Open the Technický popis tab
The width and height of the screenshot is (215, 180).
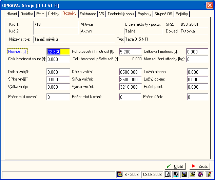[121, 14]
